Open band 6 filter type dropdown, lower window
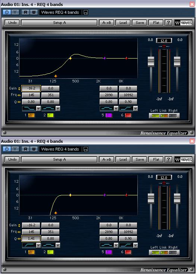This screenshot has width=196, height=274. pos(136,245)
